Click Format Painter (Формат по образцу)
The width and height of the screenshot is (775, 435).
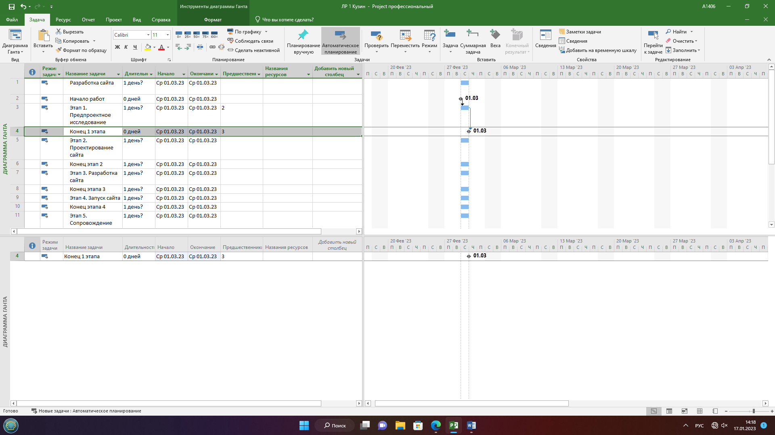tap(81, 50)
